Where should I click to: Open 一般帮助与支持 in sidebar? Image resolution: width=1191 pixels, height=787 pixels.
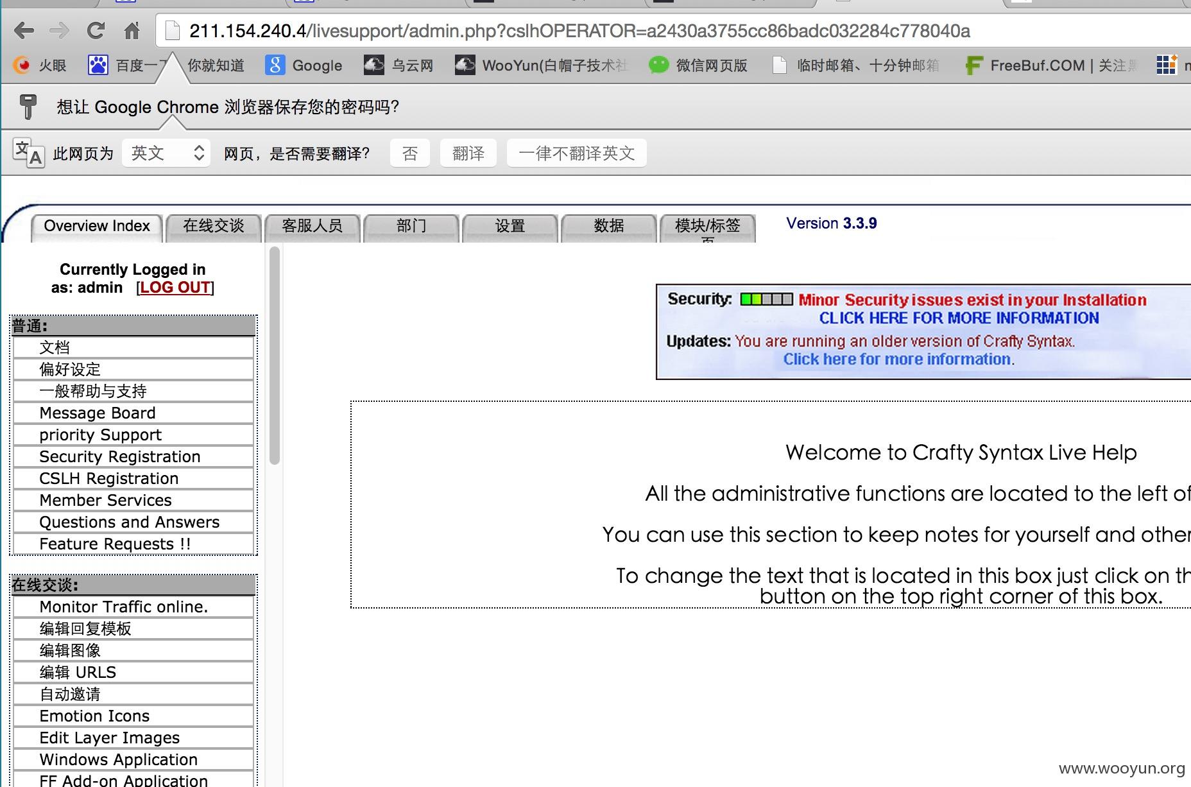tap(133, 392)
